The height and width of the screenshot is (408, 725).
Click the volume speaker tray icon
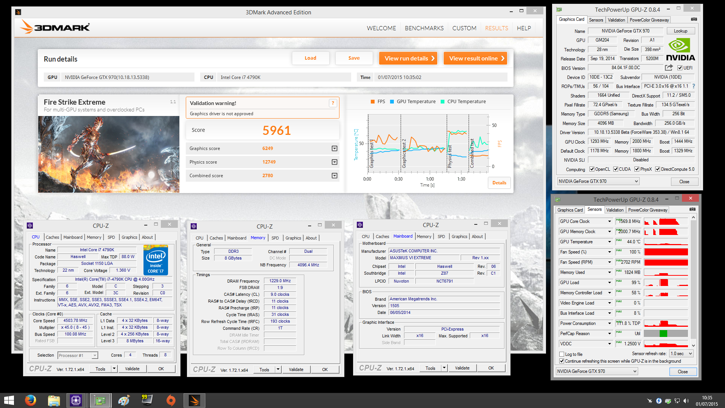click(x=686, y=401)
